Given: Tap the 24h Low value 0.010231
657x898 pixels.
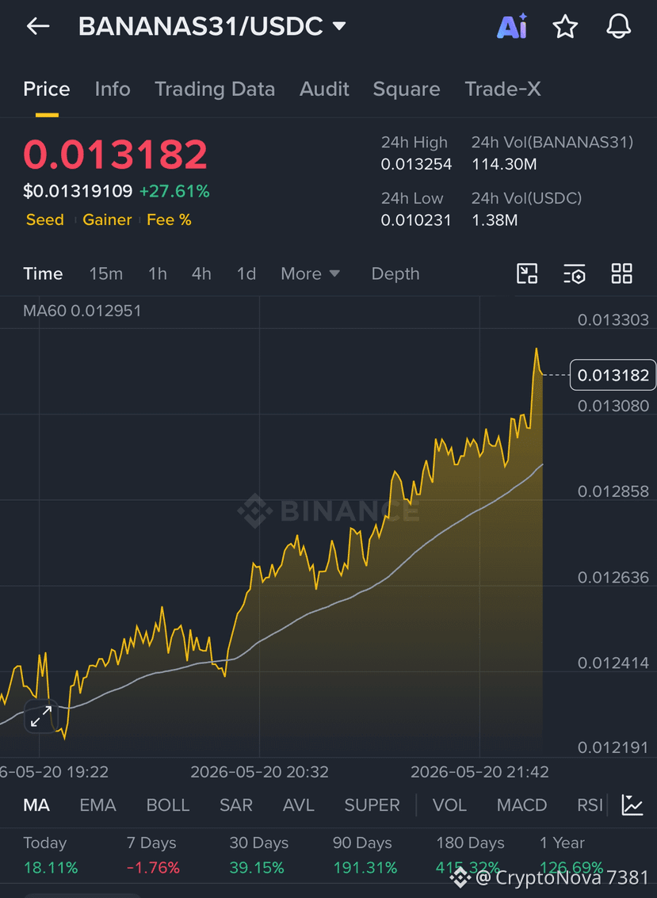Looking at the screenshot, I should point(416,220).
